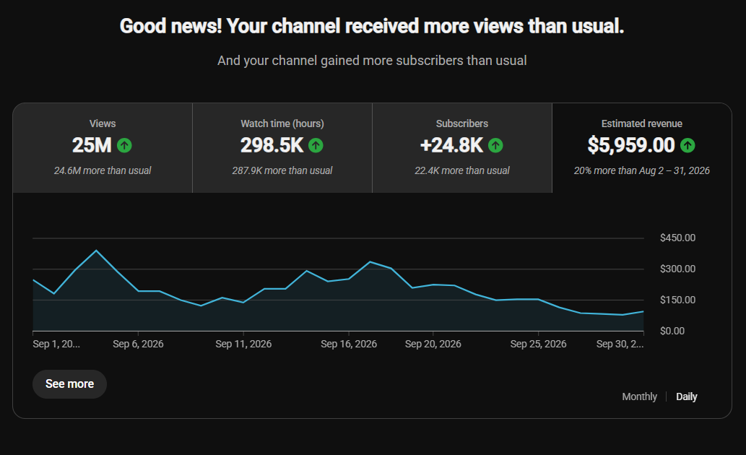The height and width of the screenshot is (455, 746).
Task: Click the Sep 16, 2026 axis label
Action: click(x=349, y=344)
